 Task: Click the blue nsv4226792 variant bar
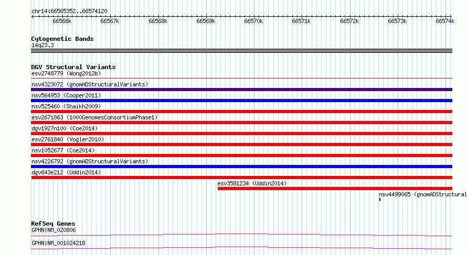click(241, 167)
